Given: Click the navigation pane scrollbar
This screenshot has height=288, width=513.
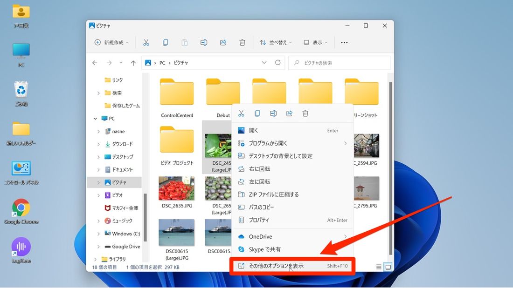Looking at the screenshot, I should tap(145, 217).
